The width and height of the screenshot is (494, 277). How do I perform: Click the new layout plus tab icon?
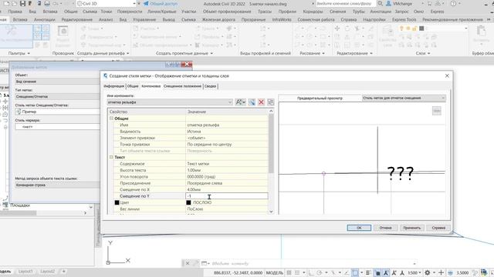[63, 271]
